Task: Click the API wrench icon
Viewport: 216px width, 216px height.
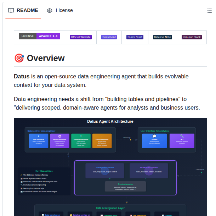Action: [x=182, y=136]
